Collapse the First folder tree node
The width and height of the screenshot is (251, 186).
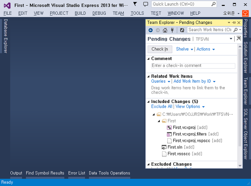159,121
